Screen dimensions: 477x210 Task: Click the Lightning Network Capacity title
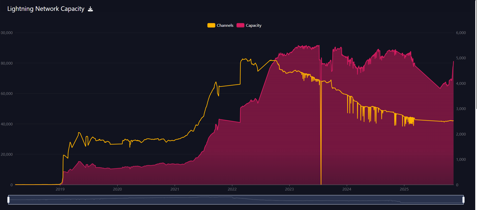click(x=46, y=9)
